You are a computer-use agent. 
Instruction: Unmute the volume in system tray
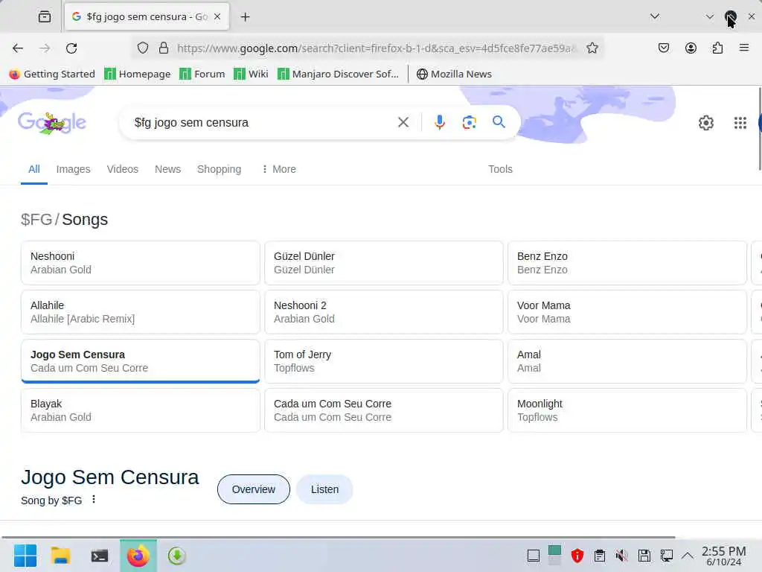pos(621,556)
